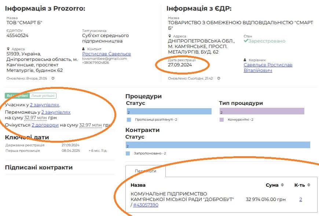Click the blue contracts status bar
Image resolution: width=319 pixels, height=216 pixels.
(x=218, y=145)
